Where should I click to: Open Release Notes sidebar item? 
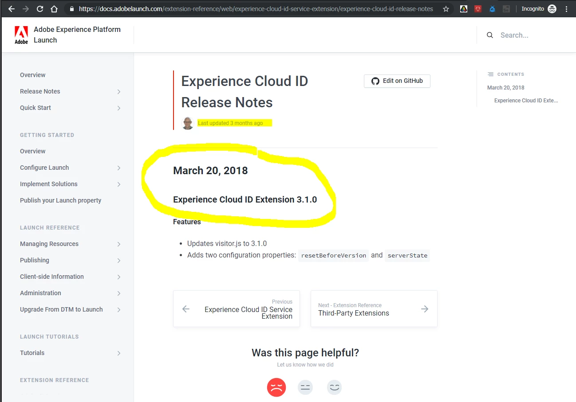pyautogui.click(x=40, y=91)
